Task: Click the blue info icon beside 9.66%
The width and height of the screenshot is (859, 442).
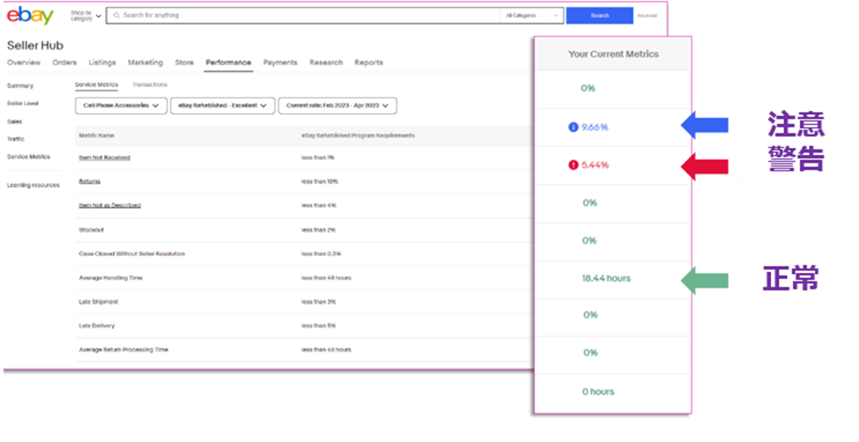Action: [573, 127]
